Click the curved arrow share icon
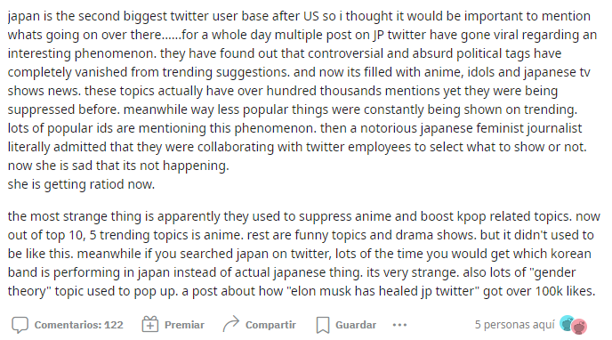This screenshot has height=340, width=612. 230,324
